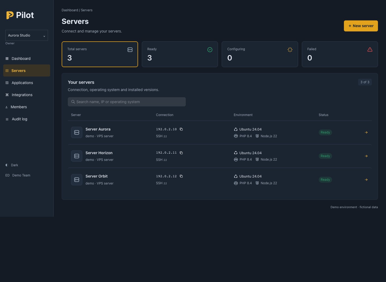Click Ready status badge for Server Orbit

(325, 180)
